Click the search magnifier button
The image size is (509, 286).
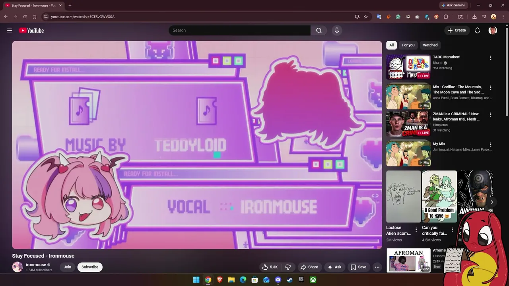pyautogui.click(x=319, y=31)
